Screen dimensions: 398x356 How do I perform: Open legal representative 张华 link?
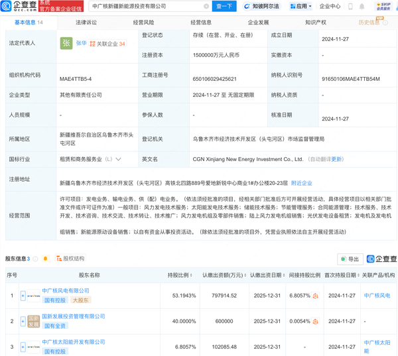(81, 43)
